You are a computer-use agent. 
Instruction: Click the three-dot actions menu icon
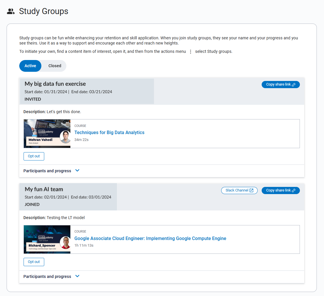pos(190,51)
